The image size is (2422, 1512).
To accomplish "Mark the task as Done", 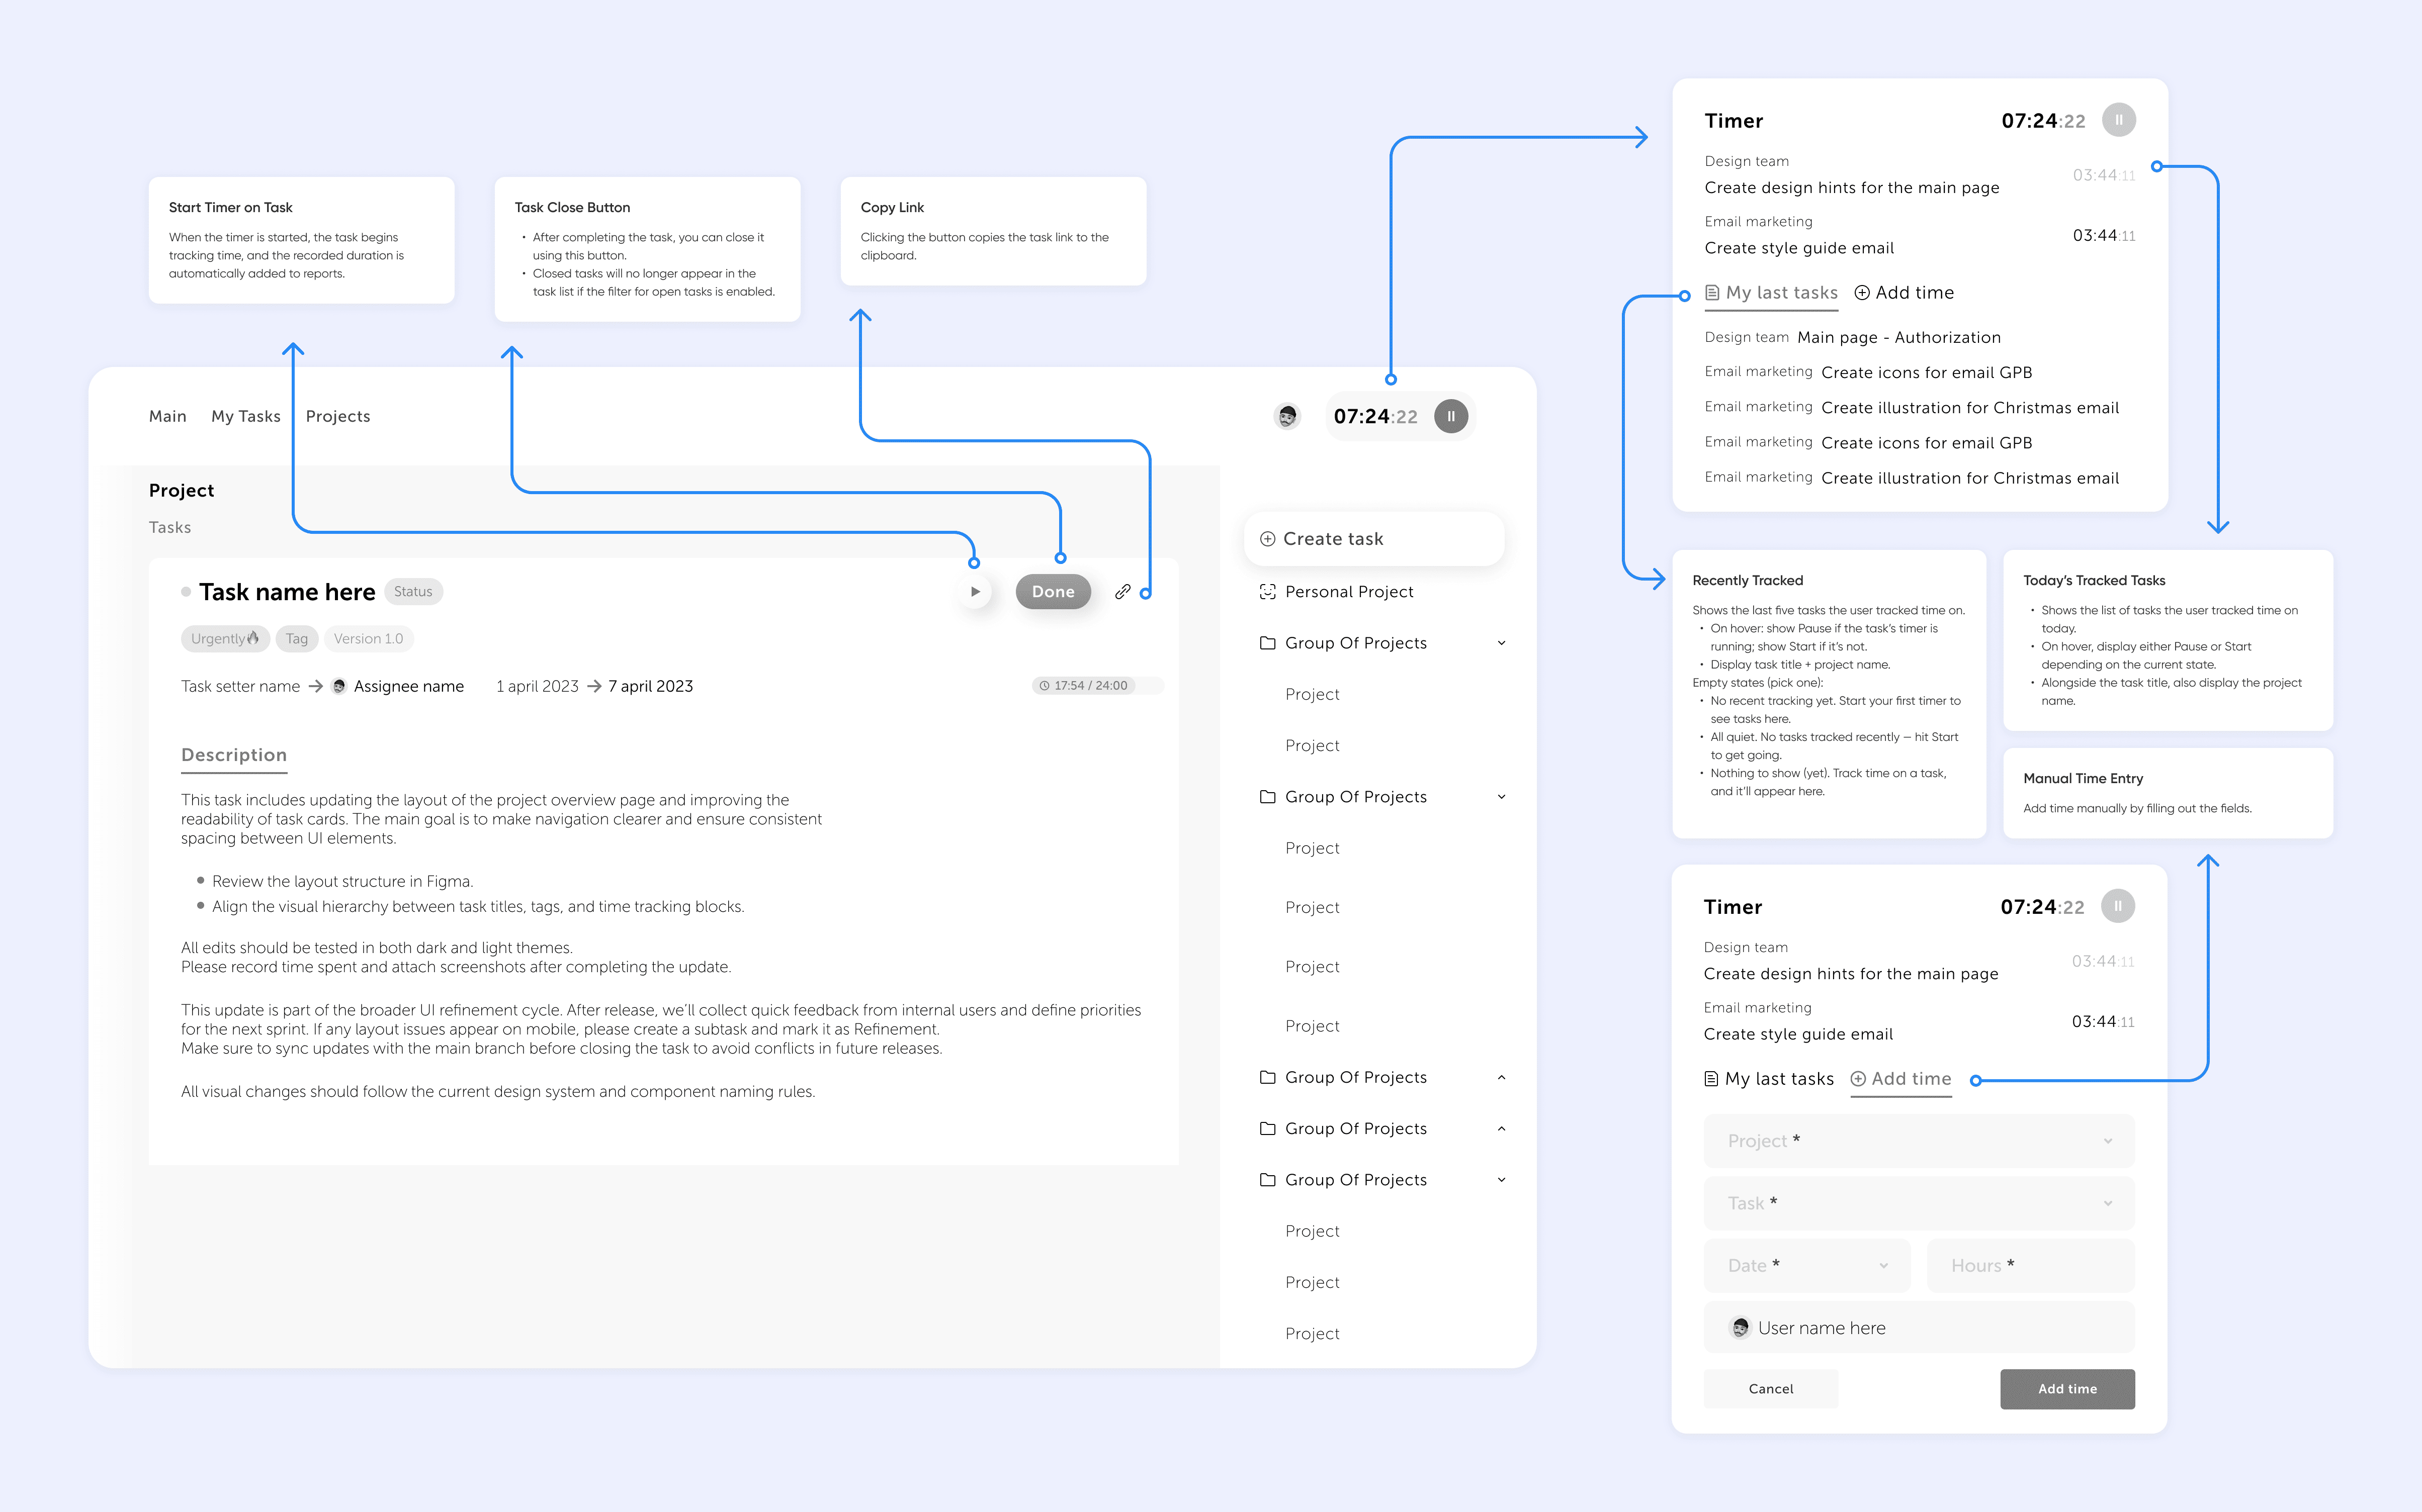I will [1053, 591].
